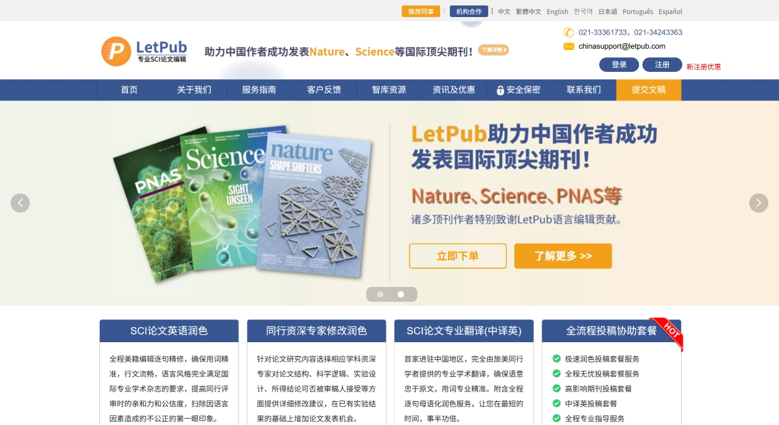
Task: Click the 中译英投稿套餐 item
Action: (591, 403)
